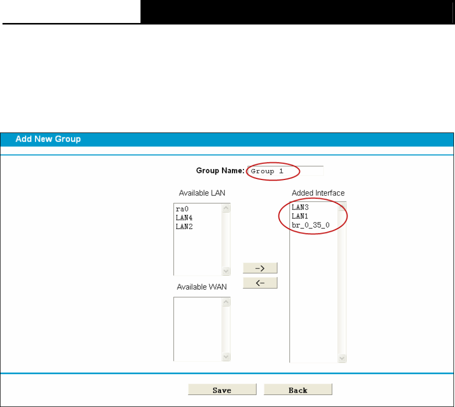
Task: Click Added Interface scrollbar down arrow
Action: [342, 358]
